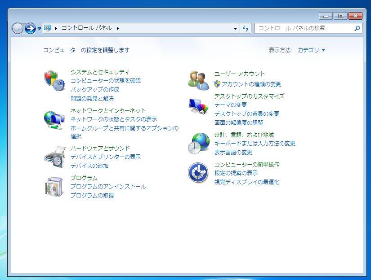371x280 pixels.
Task: Open the カテゴリ view mode dropdown
Action: click(x=311, y=50)
